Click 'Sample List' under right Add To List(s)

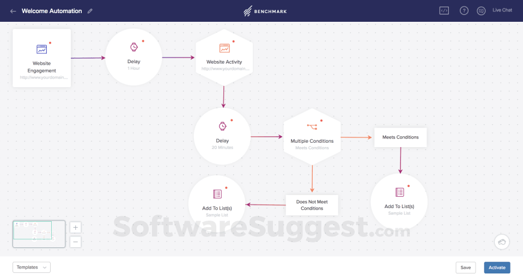coord(399,214)
